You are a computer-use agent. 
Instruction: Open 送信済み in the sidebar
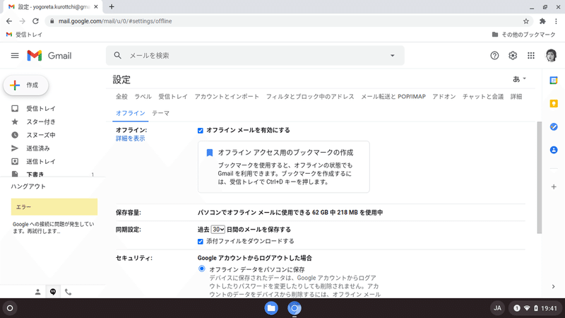38,148
